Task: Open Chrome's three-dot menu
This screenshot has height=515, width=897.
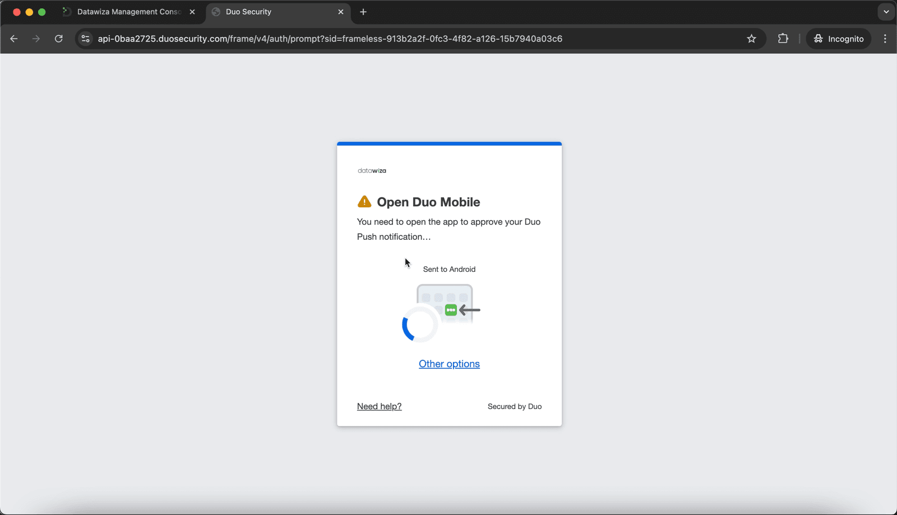Action: (x=885, y=39)
